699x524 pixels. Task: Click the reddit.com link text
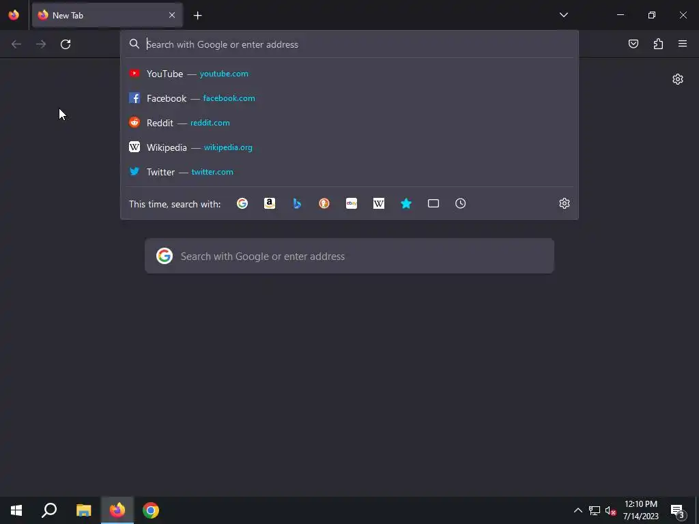[210, 123]
